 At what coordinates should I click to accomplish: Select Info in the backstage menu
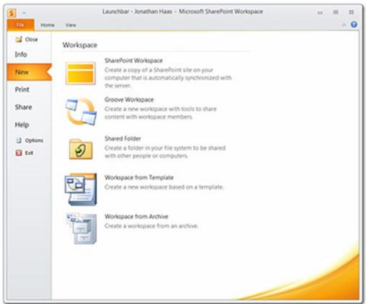[x=21, y=54]
